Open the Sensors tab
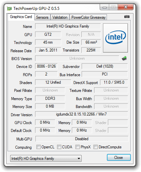141x172 pixels. click(x=42, y=17)
